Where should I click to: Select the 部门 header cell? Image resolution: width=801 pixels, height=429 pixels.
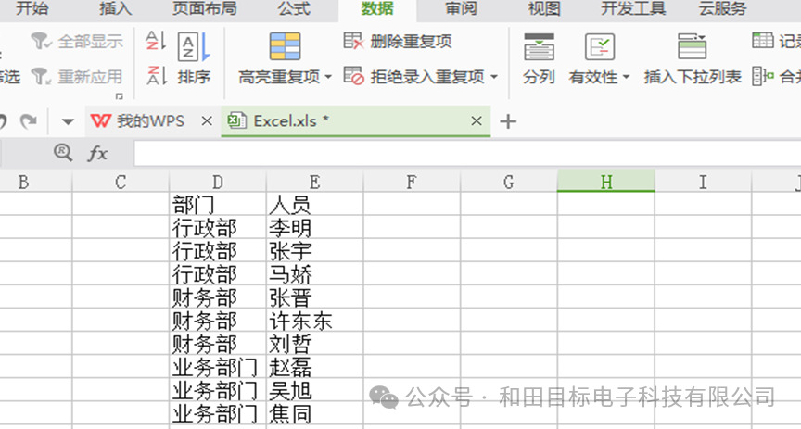coord(218,204)
